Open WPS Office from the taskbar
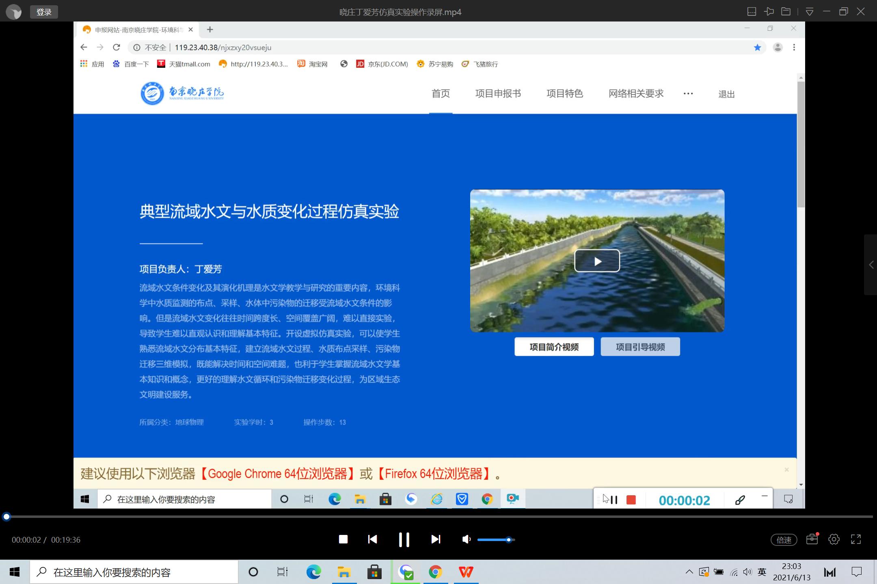This screenshot has height=584, width=877. (466, 572)
